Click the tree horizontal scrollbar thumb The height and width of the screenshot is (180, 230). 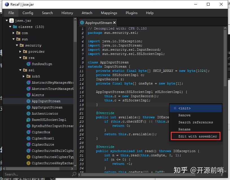[33, 169]
